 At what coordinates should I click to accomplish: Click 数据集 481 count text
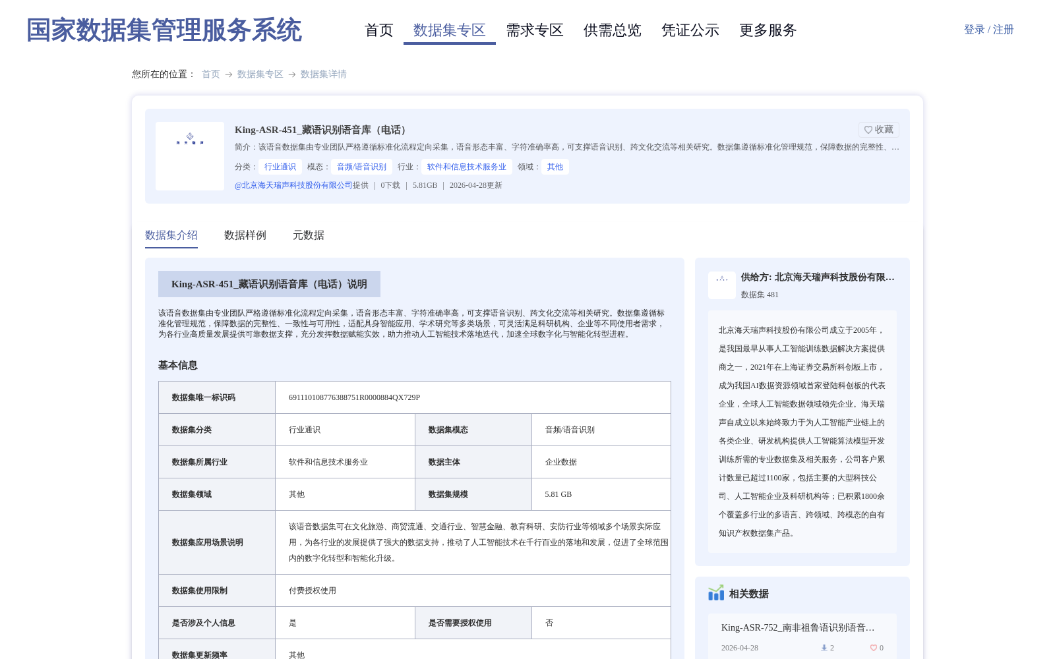point(760,295)
